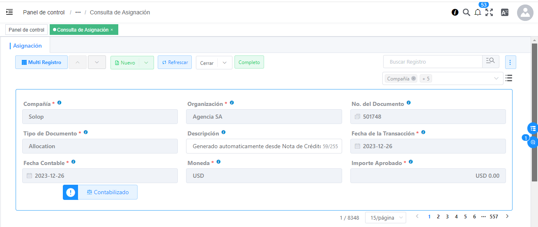
Task: Toggle fullscreen mode icon
Action: point(489,12)
